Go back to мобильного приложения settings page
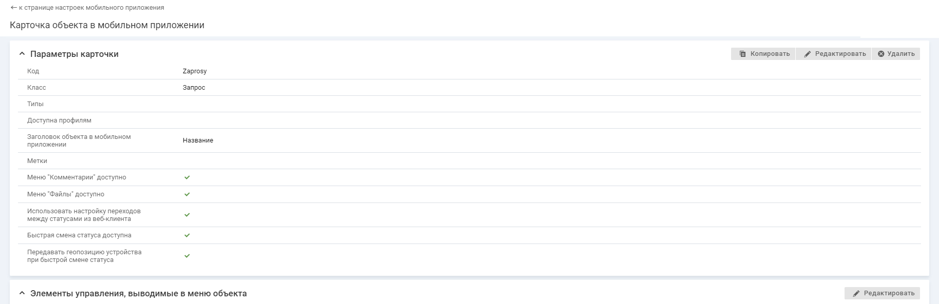 click(x=91, y=8)
